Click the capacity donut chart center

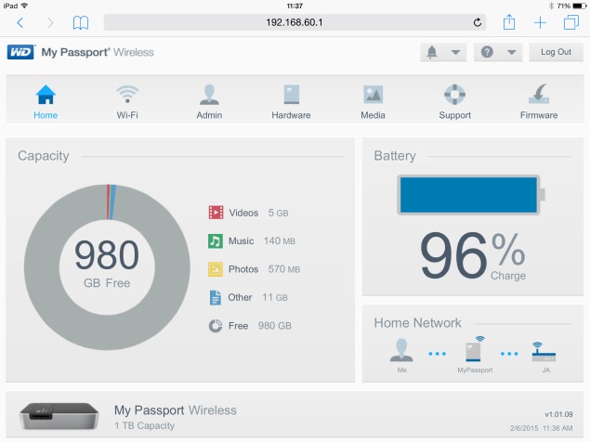[107, 267]
